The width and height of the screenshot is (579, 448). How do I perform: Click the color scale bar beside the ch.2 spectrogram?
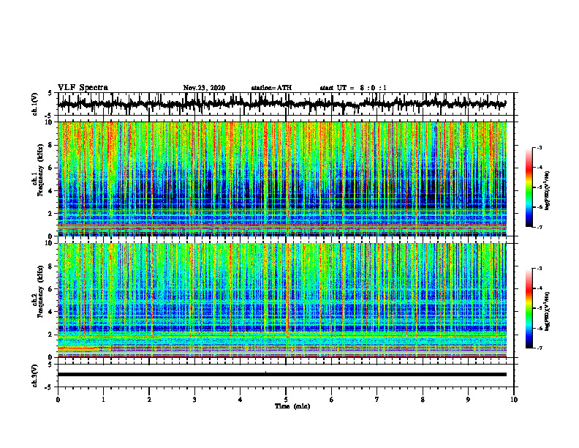(x=529, y=308)
